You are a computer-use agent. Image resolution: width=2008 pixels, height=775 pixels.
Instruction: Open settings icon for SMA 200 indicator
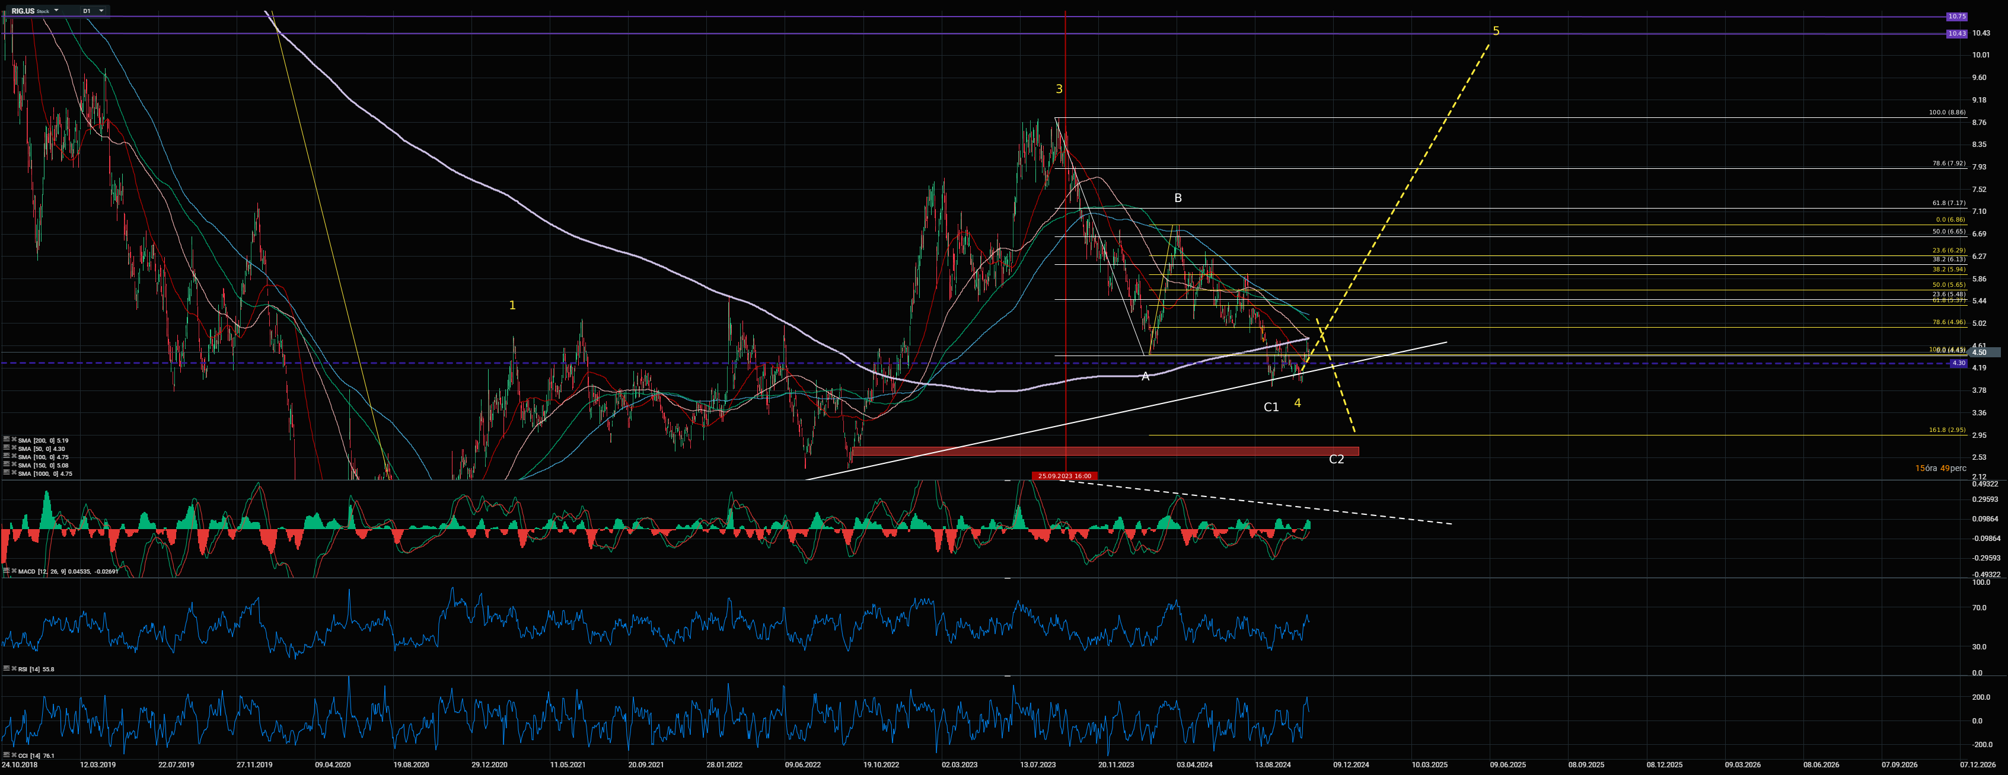coord(7,439)
